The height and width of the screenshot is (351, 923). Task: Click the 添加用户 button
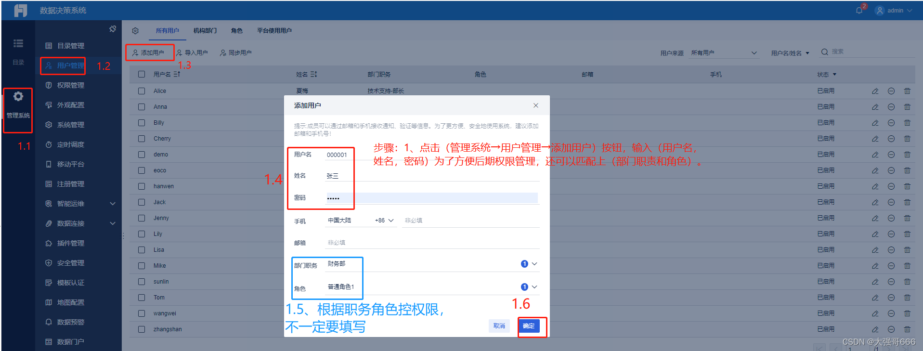point(148,53)
